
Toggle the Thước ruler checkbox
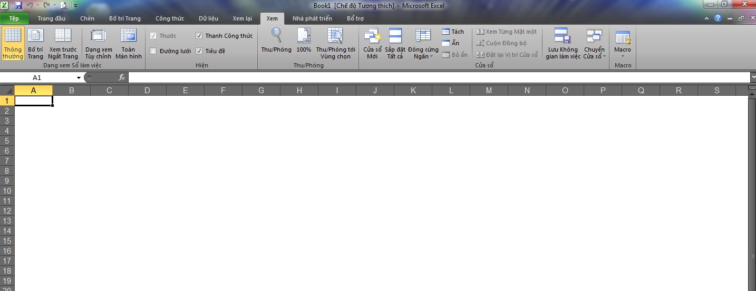coord(153,36)
